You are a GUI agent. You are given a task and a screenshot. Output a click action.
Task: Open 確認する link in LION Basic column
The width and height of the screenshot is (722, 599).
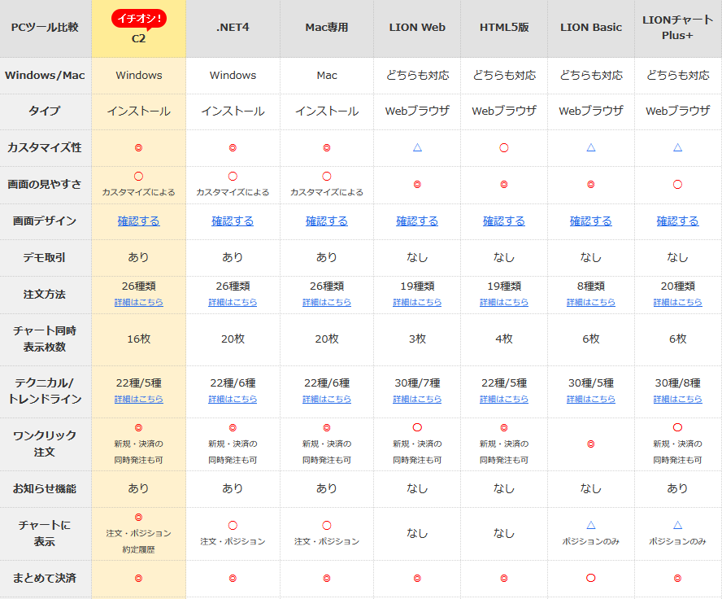coord(591,221)
